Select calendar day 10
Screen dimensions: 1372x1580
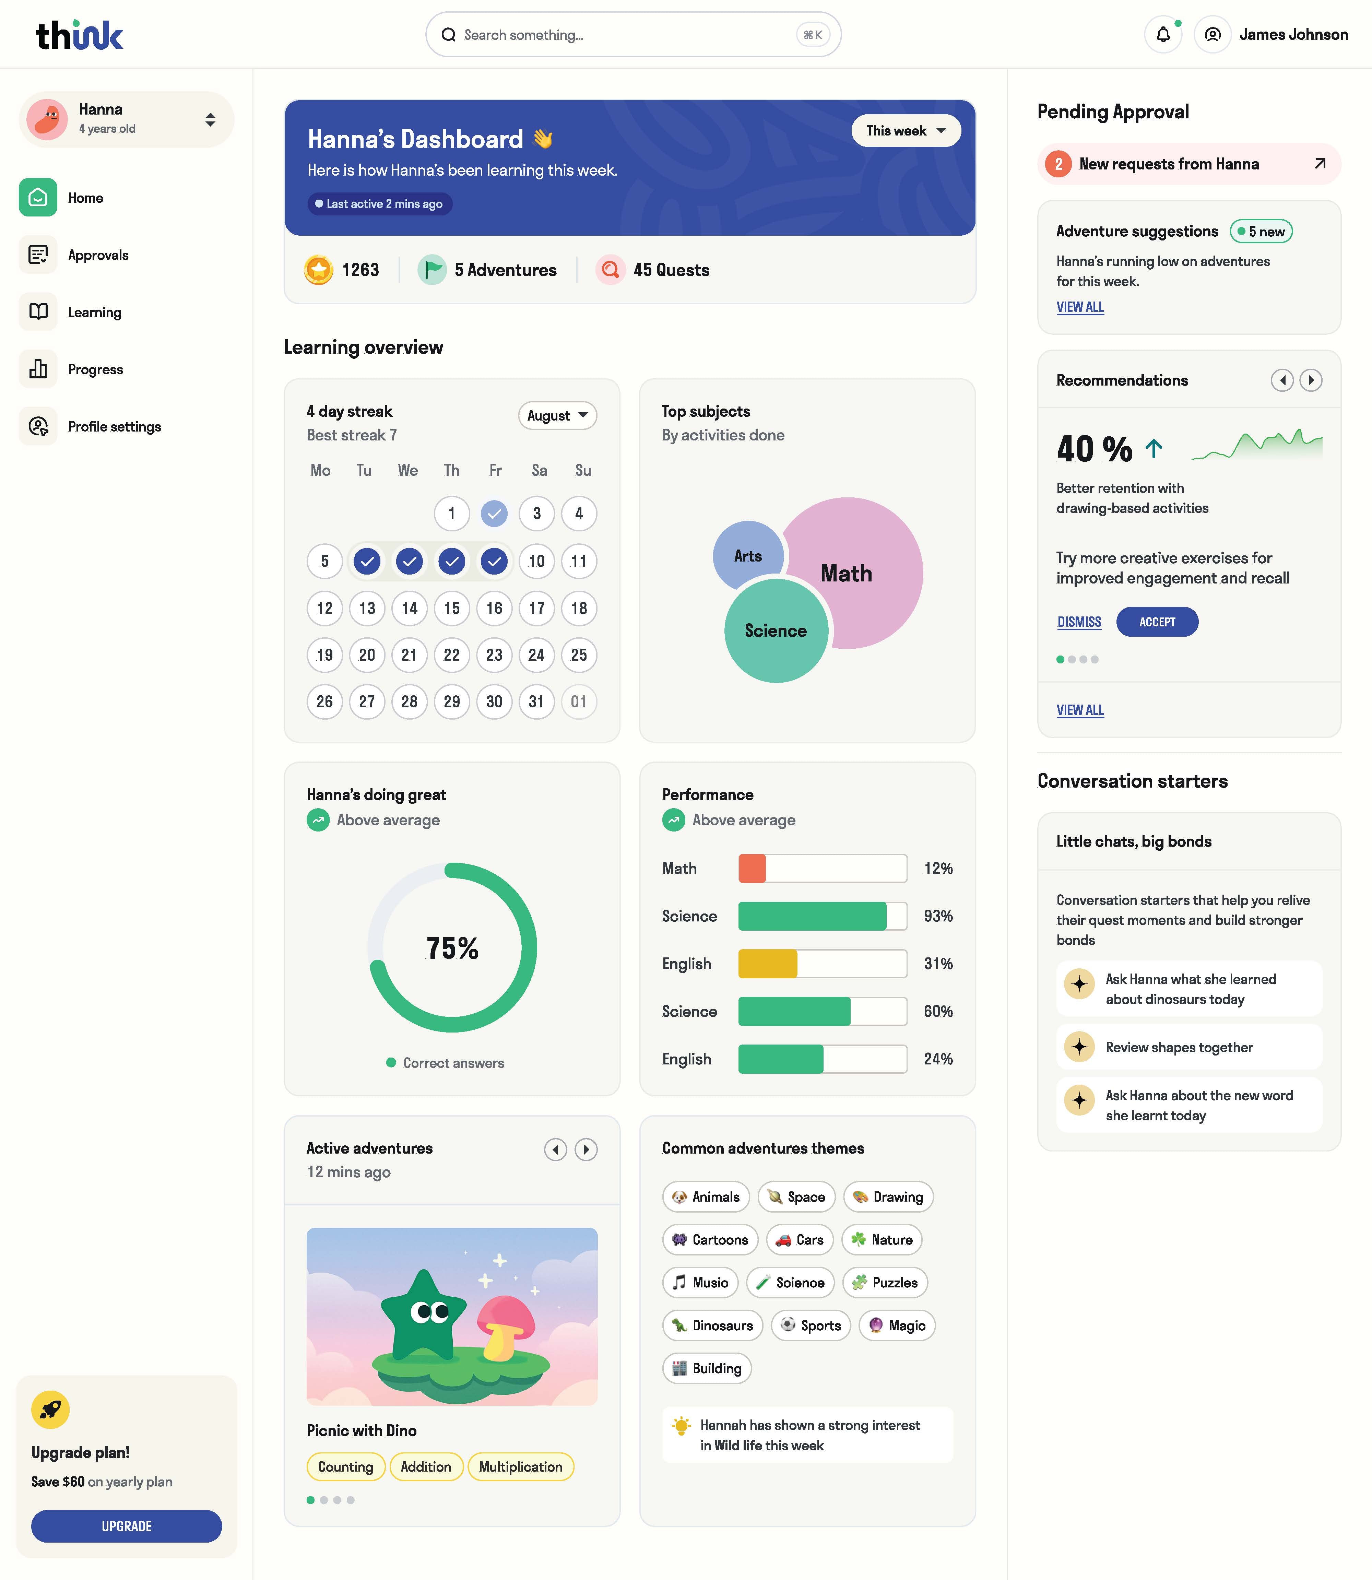(x=537, y=561)
